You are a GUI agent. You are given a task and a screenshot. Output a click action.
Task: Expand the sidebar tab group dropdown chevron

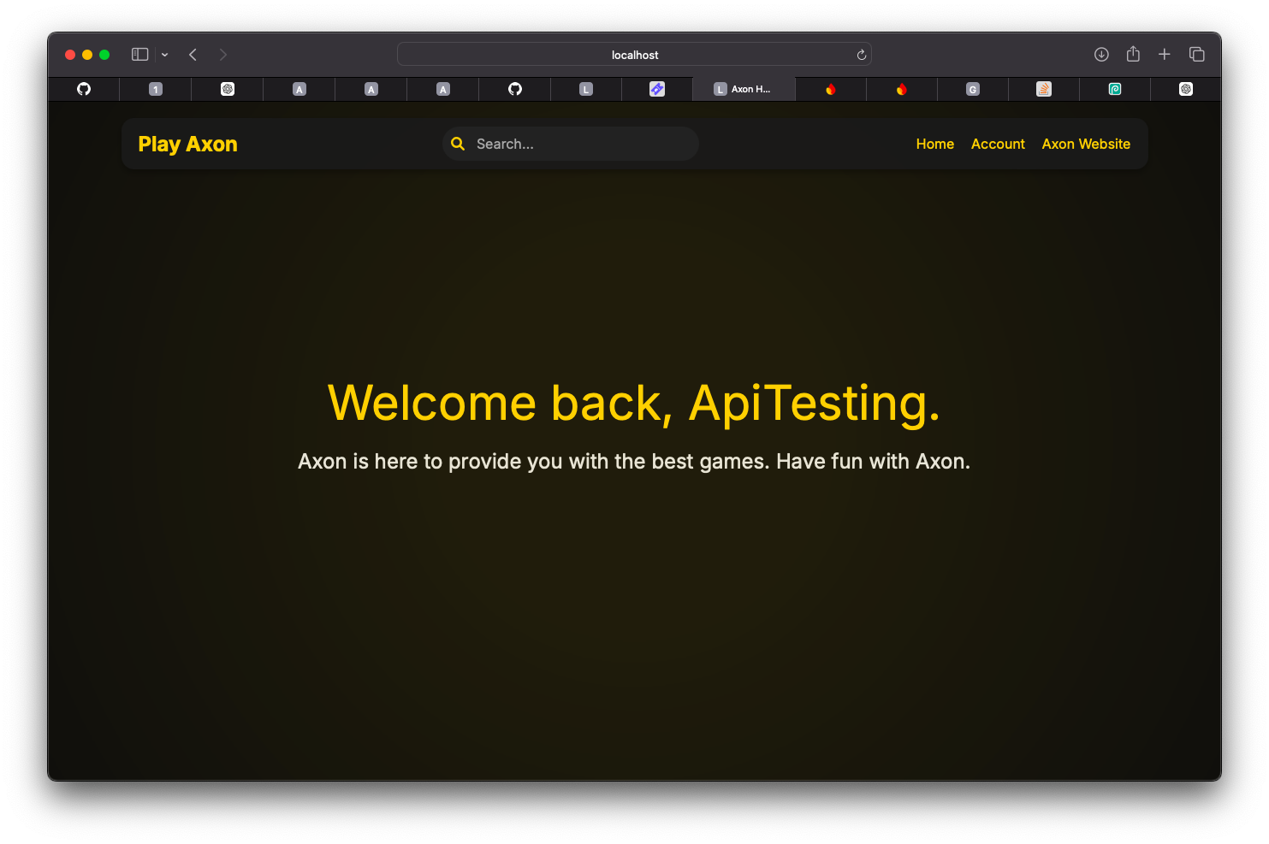(x=164, y=55)
